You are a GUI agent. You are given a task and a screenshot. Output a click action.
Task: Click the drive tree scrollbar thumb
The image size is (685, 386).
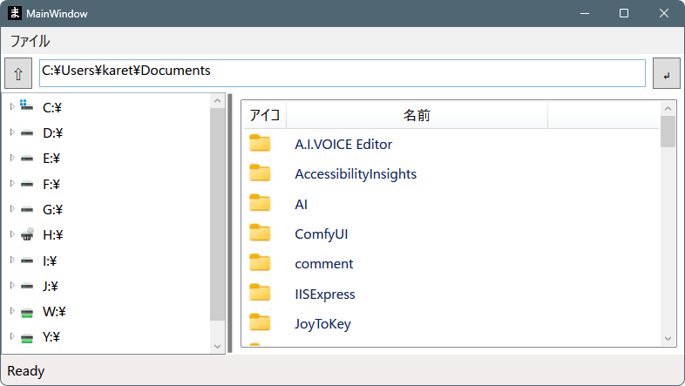tap(217, 214)
